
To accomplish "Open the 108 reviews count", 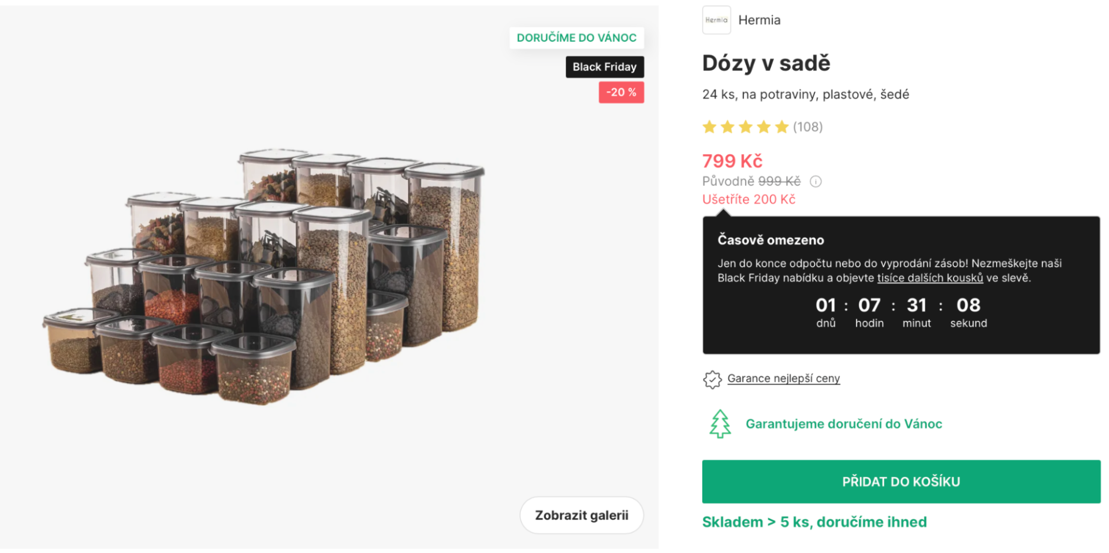I will [807, 127].
